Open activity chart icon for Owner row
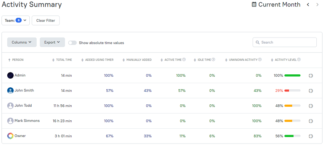Screen dimensions: 324x145 click(x=311, y=136)
